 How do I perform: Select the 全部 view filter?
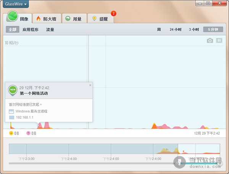coord(13,29)
